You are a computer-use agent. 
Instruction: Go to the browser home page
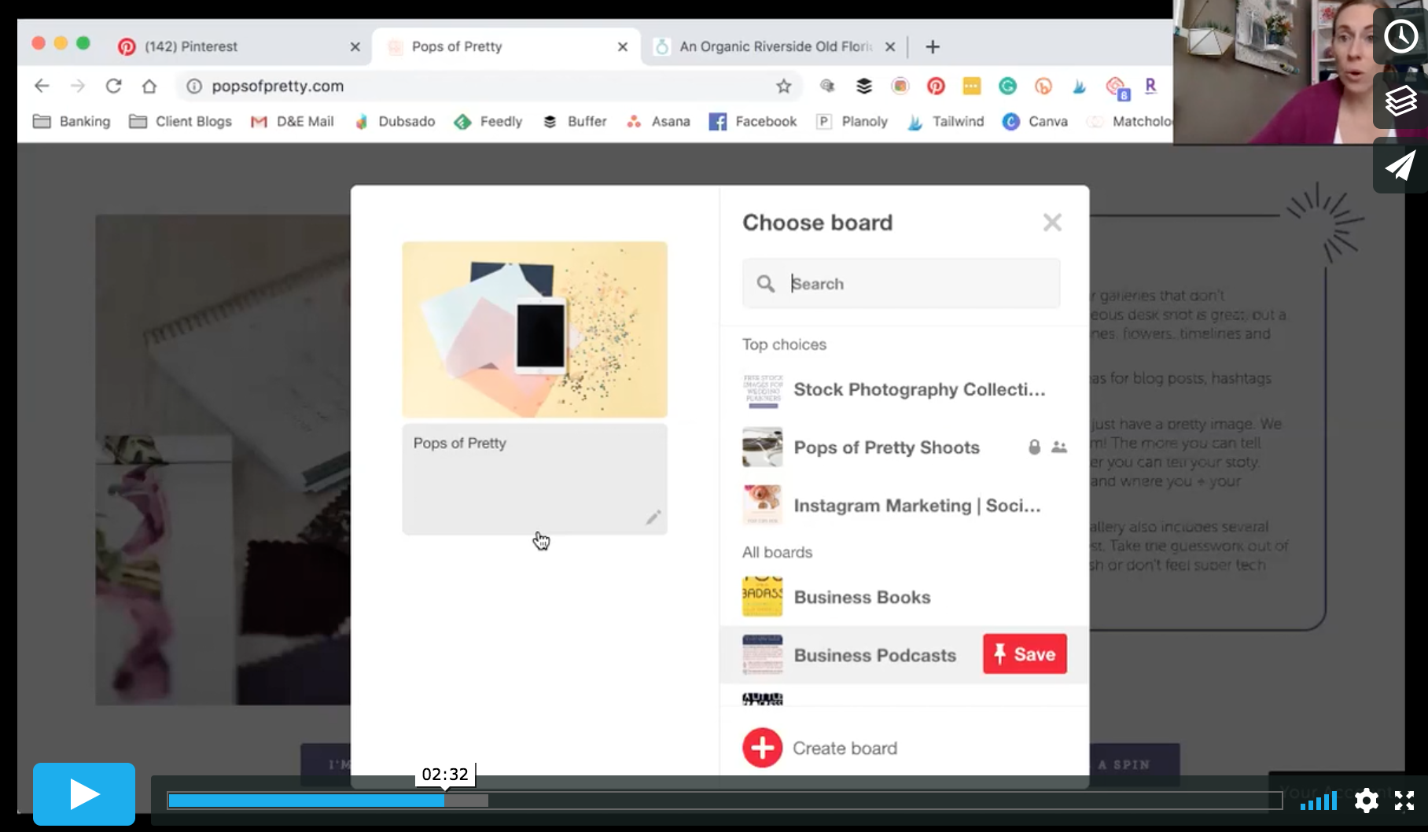[149, 86]
